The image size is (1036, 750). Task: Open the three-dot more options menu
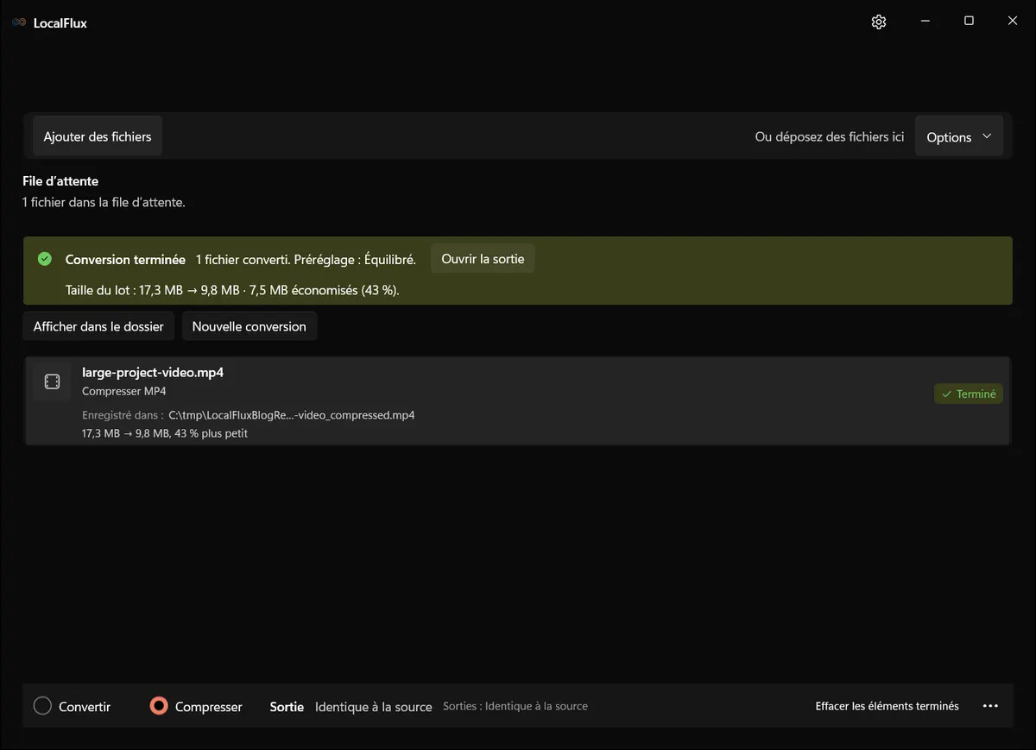(x=991, y=706)
